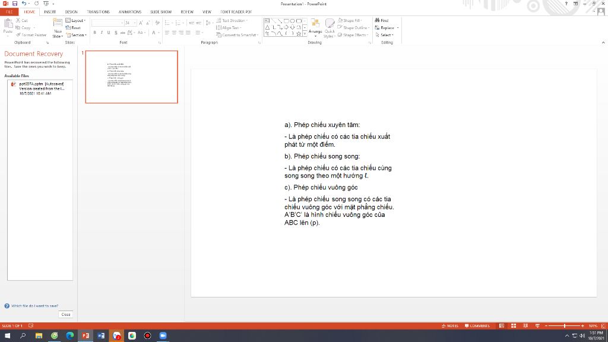
Task: Open the Find tool
Action: (x=382, y=20)
